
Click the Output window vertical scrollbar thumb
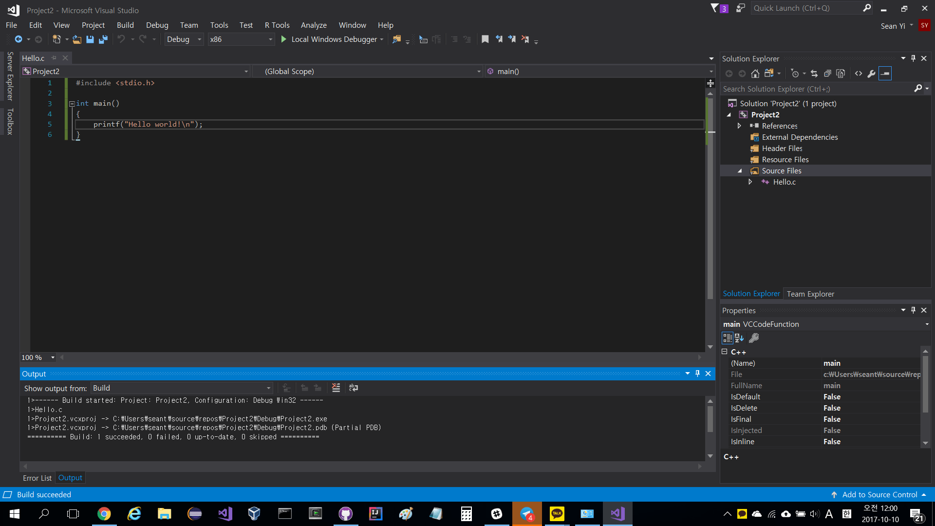click(710, 418)
